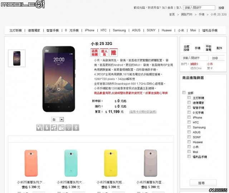The width and height of the screenshot is (229, 193).
Task: Toggle the 全部 filter checkbox
Action: [184, 93]
